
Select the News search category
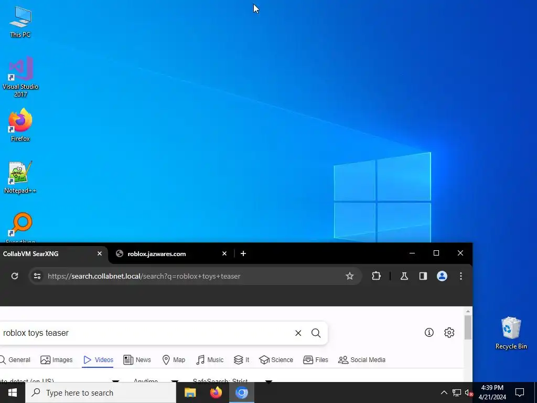pyautogui.click(x=137, y=360)
